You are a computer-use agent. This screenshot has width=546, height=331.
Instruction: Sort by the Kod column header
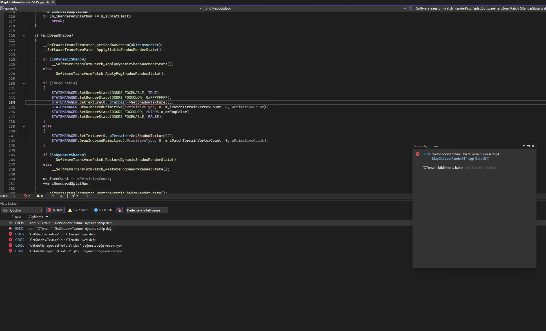(x=18, y=217)
